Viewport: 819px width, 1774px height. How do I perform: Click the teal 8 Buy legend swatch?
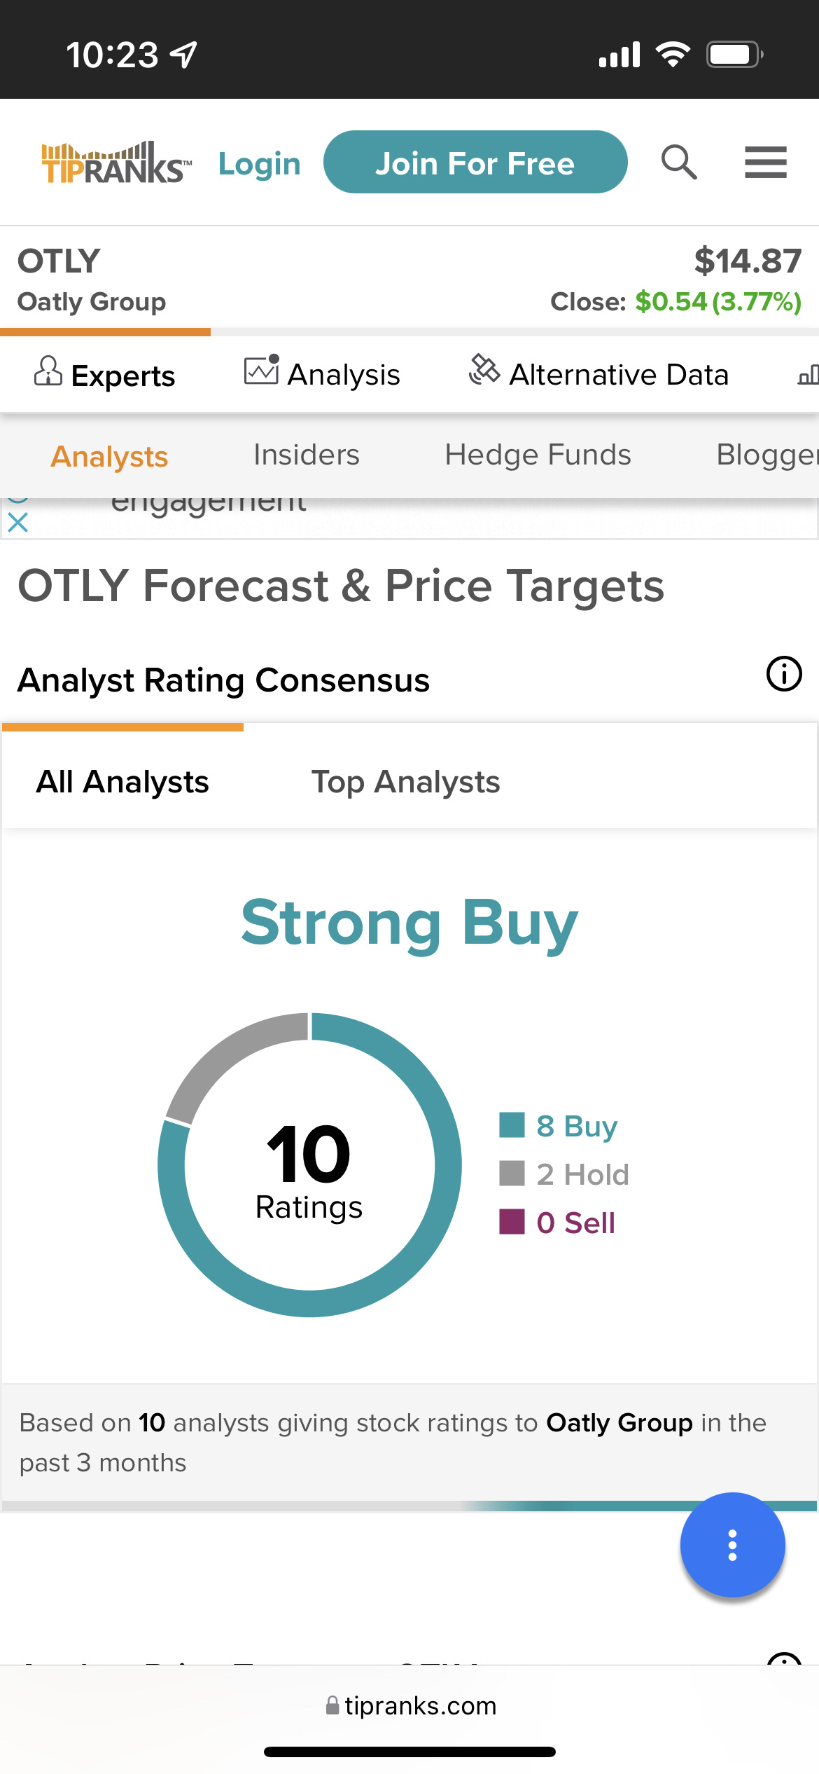(512, 1125)
